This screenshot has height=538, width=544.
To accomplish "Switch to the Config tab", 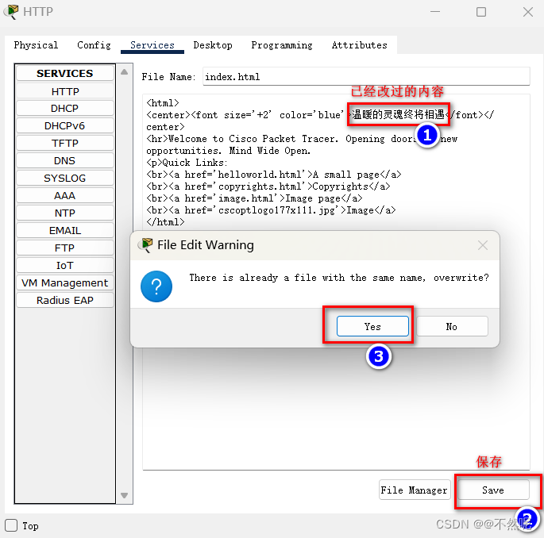I will click(x=94, y=45).
